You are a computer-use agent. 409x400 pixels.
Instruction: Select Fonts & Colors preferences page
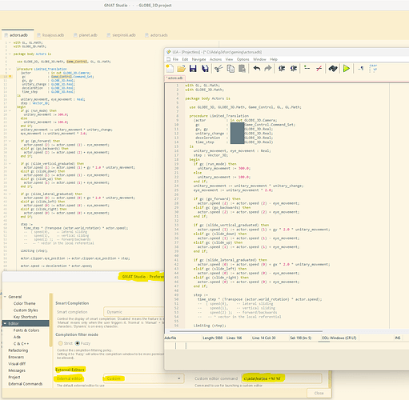coord(26,330)
